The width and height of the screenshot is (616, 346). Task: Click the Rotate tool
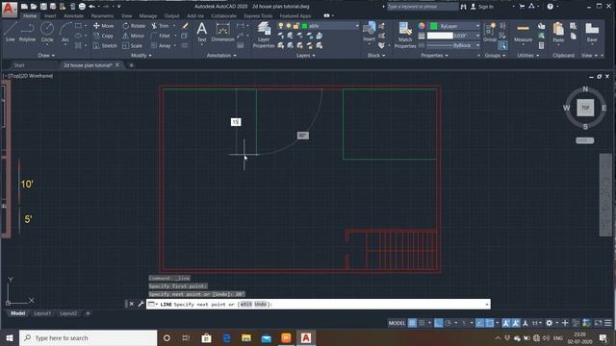[134, 26]
